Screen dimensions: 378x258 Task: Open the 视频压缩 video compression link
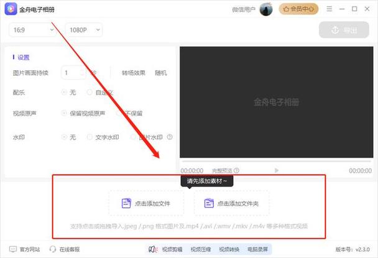201,249
